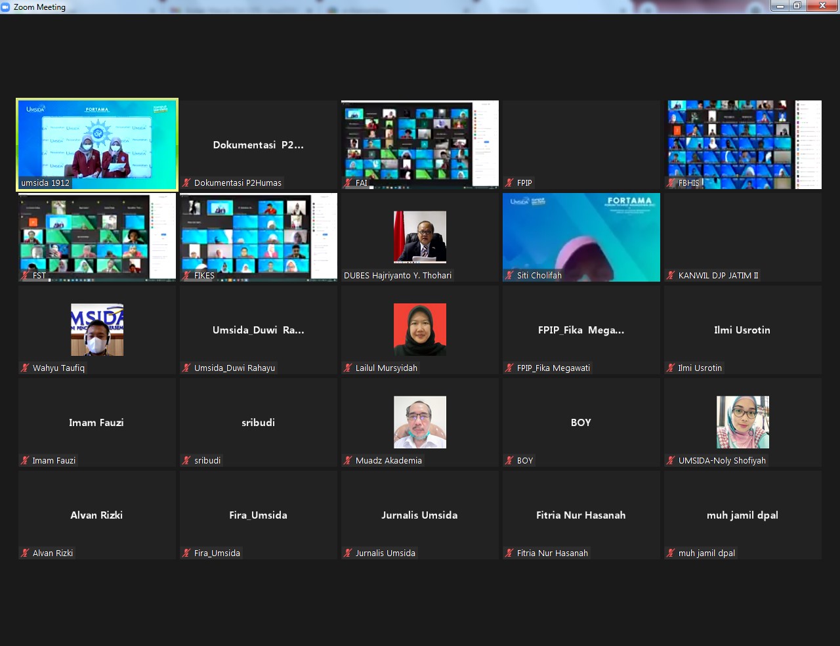
Task: Click the Imam Fauzi participant tile
Action: [97, 422]
